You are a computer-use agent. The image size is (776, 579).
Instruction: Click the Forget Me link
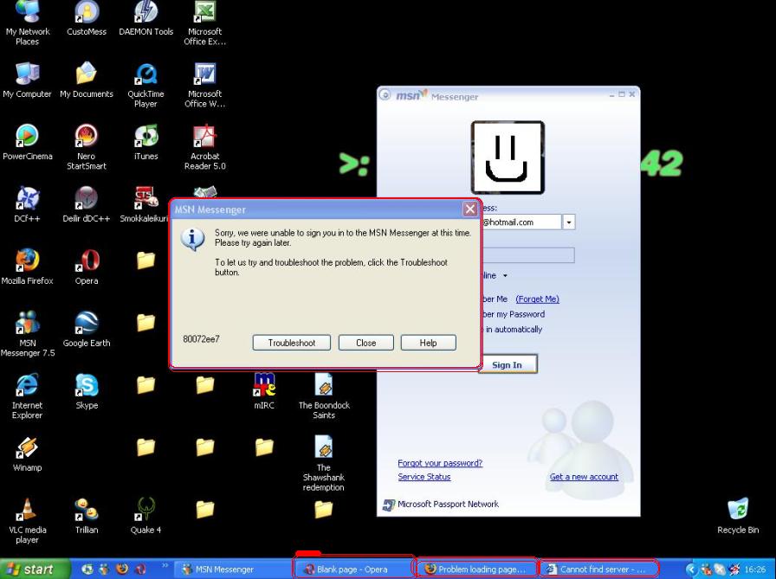point(538,299)
